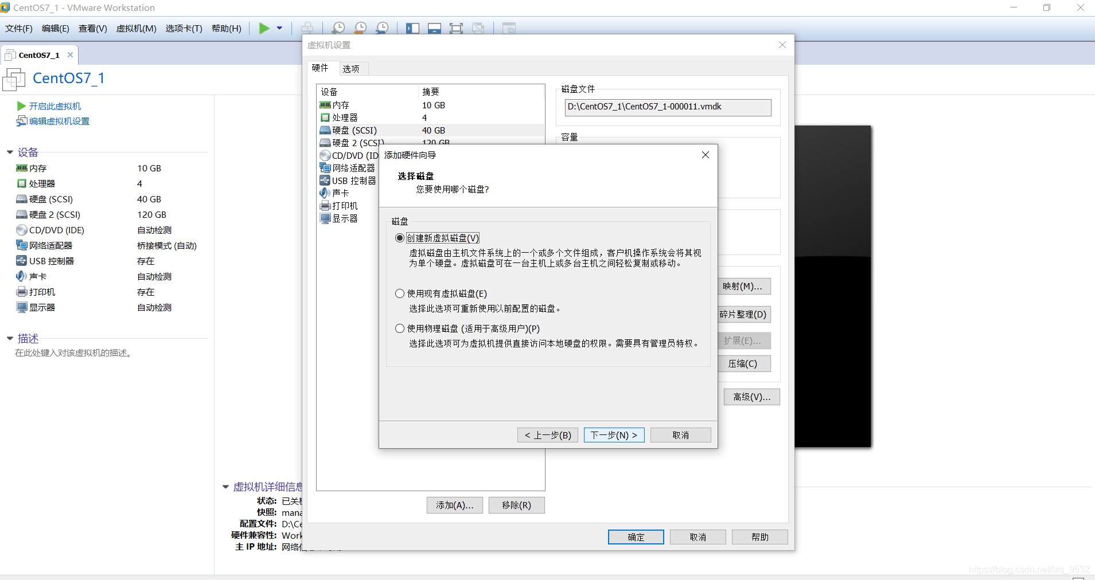
Task: Click the 声卡 speaker icon in the settings dialog
Action: coord(325,193)
